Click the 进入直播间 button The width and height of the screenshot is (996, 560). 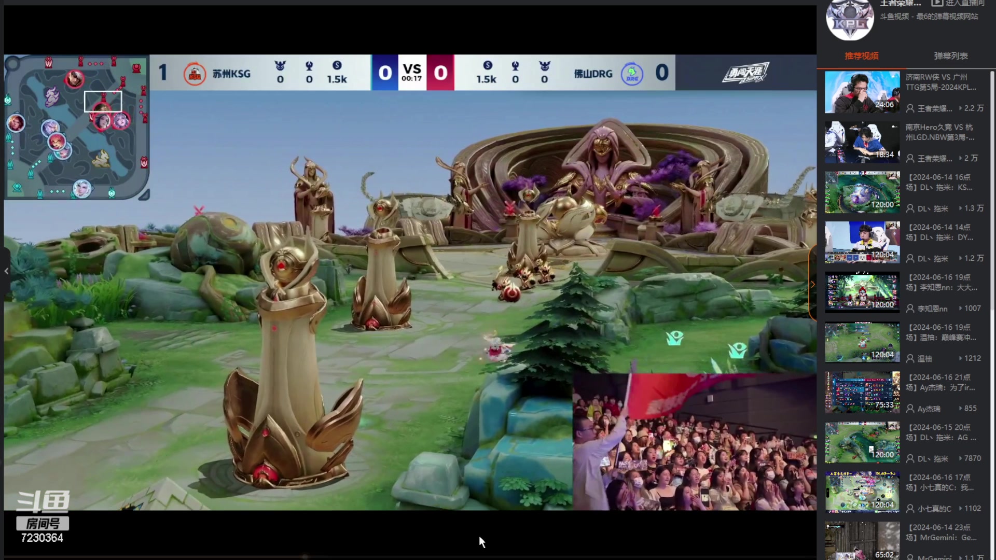point(958,3)
